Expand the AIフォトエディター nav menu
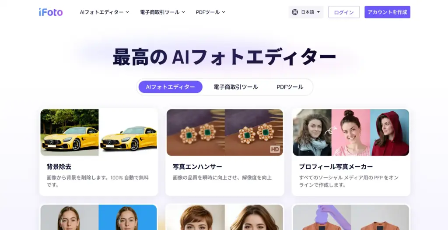Viewport: 448px width, 230px height. point(105,12)
